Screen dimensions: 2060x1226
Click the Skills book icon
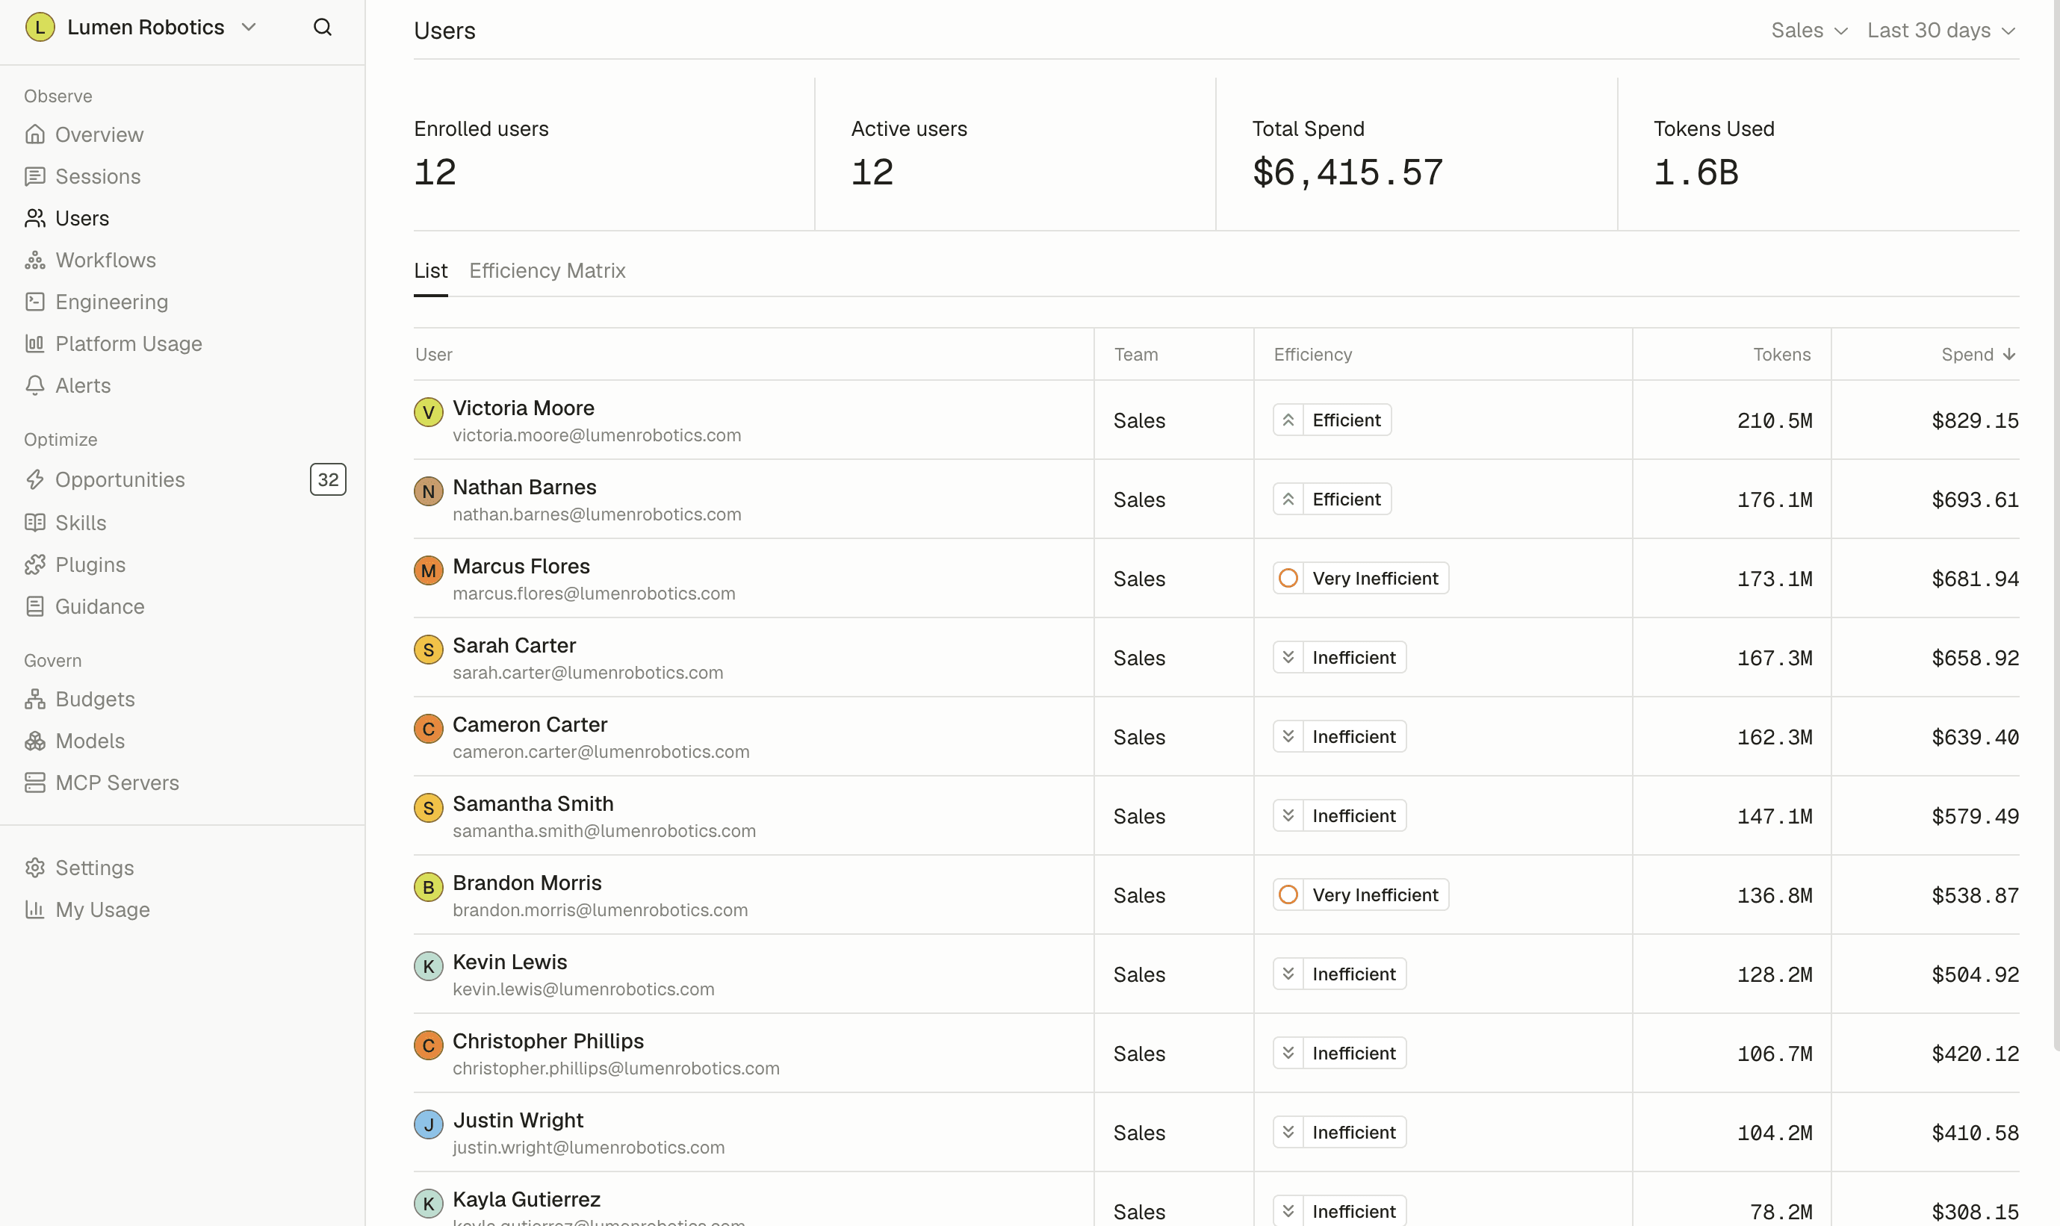point(34,523)
